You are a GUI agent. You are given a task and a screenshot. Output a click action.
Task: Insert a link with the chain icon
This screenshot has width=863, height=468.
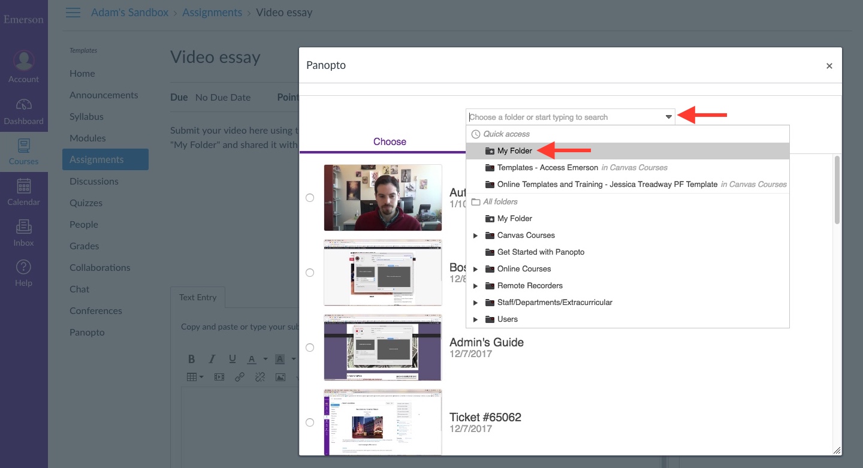coord(240,377)
